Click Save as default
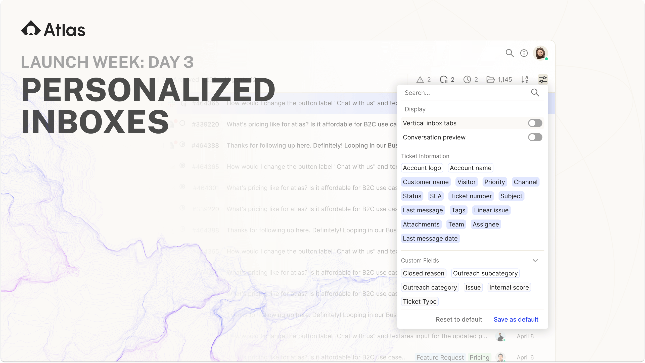The image size is (645, 363). click(516, 320)
